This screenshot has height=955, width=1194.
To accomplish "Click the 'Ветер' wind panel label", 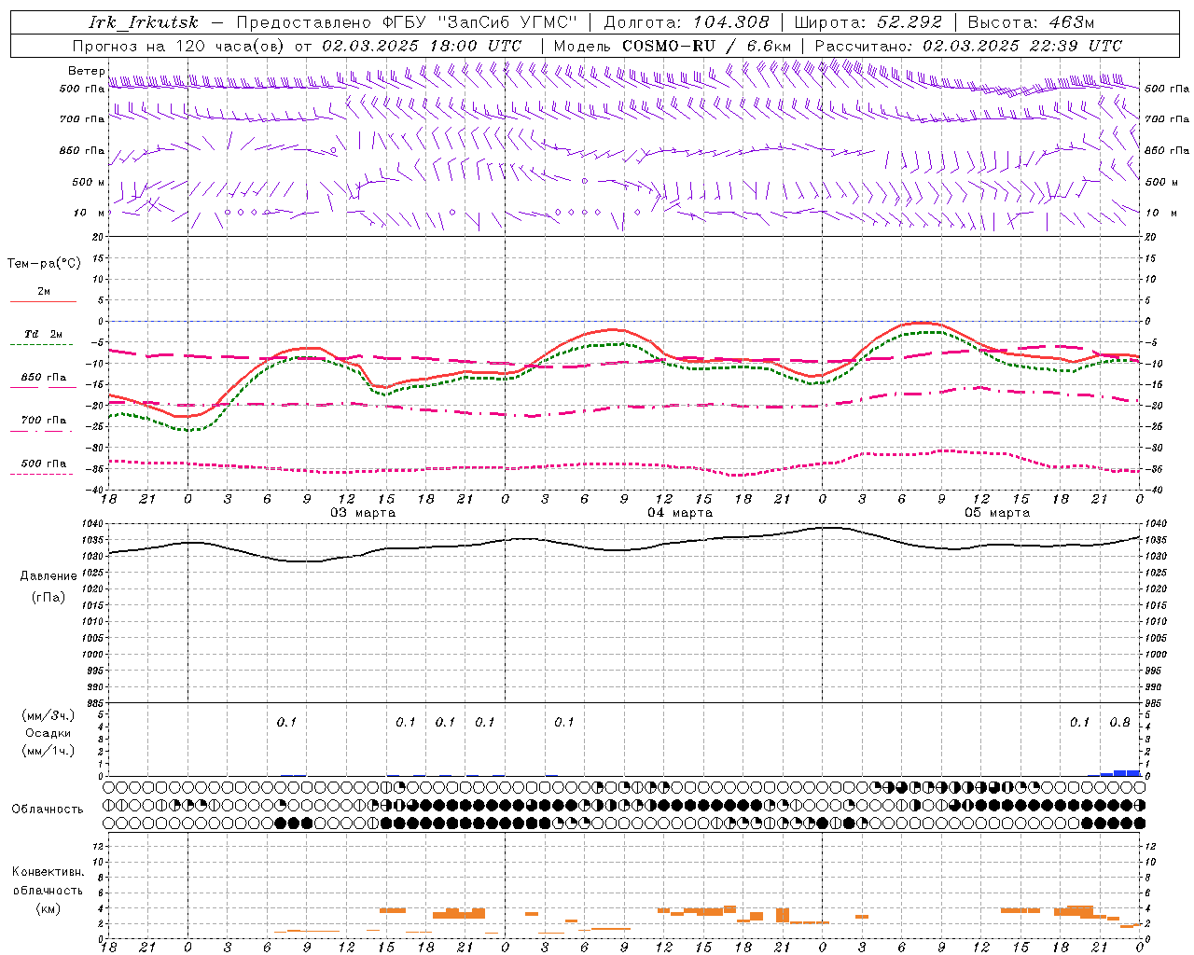I will [86, 71].
